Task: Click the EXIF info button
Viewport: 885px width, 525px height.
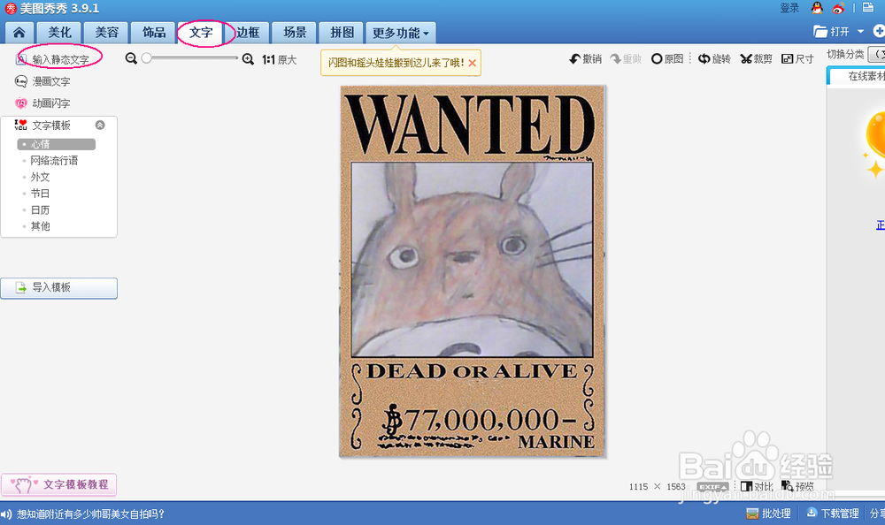Action: click(712, 487)
